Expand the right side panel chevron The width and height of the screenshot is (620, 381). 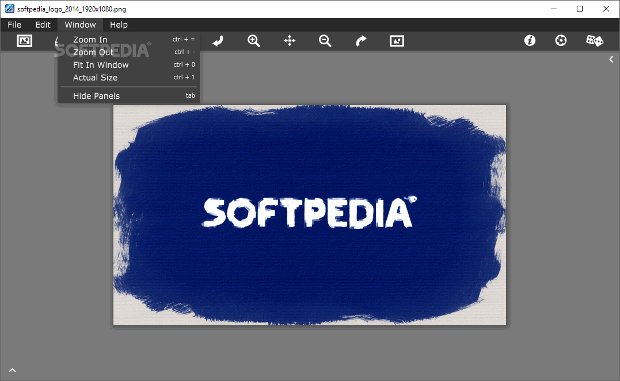pyautogui.click(x=611, y=59)
